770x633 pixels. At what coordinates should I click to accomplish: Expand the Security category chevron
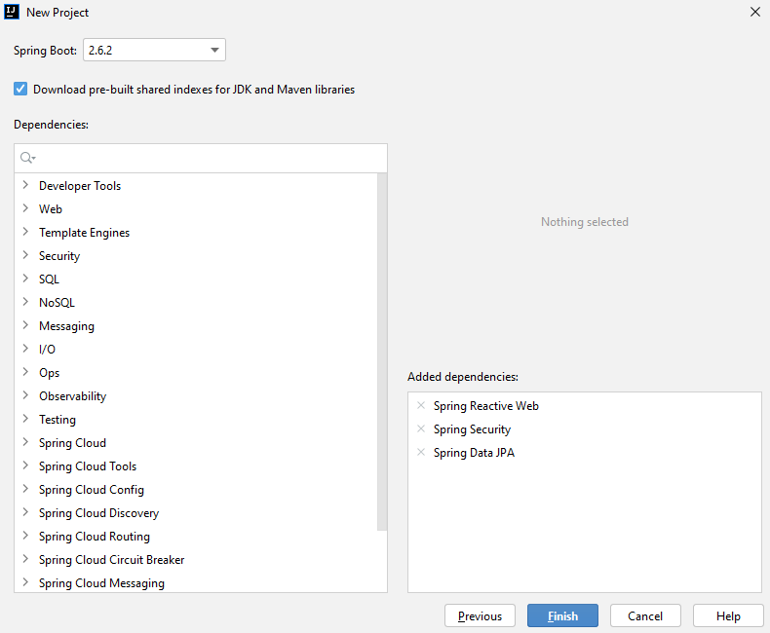[25, 255]
